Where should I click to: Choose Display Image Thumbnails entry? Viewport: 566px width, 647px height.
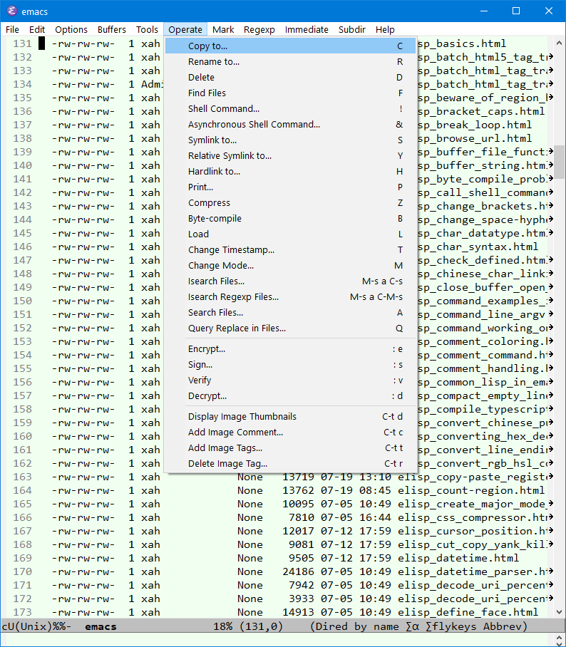(x=290, y=416)
